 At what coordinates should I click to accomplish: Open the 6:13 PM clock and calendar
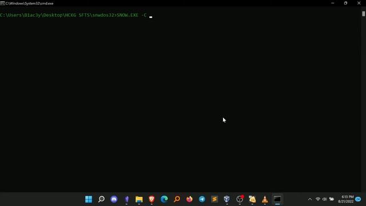(x=346, y=199)
